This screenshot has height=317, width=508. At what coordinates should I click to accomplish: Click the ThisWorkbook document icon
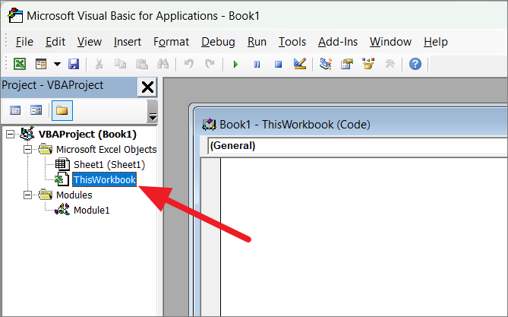(x=62, y=179)
